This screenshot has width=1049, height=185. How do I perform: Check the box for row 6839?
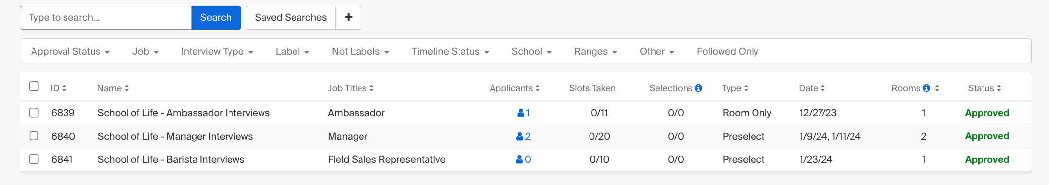[34, 113]
